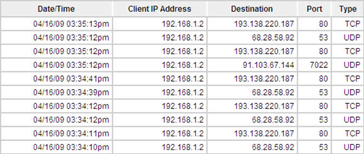Image resolution: width=364 pixels, height=154 pixels.
Task: Click the 03:34:11pm timestamp cell
Action: pyautogui.click(x=56, y=133)
